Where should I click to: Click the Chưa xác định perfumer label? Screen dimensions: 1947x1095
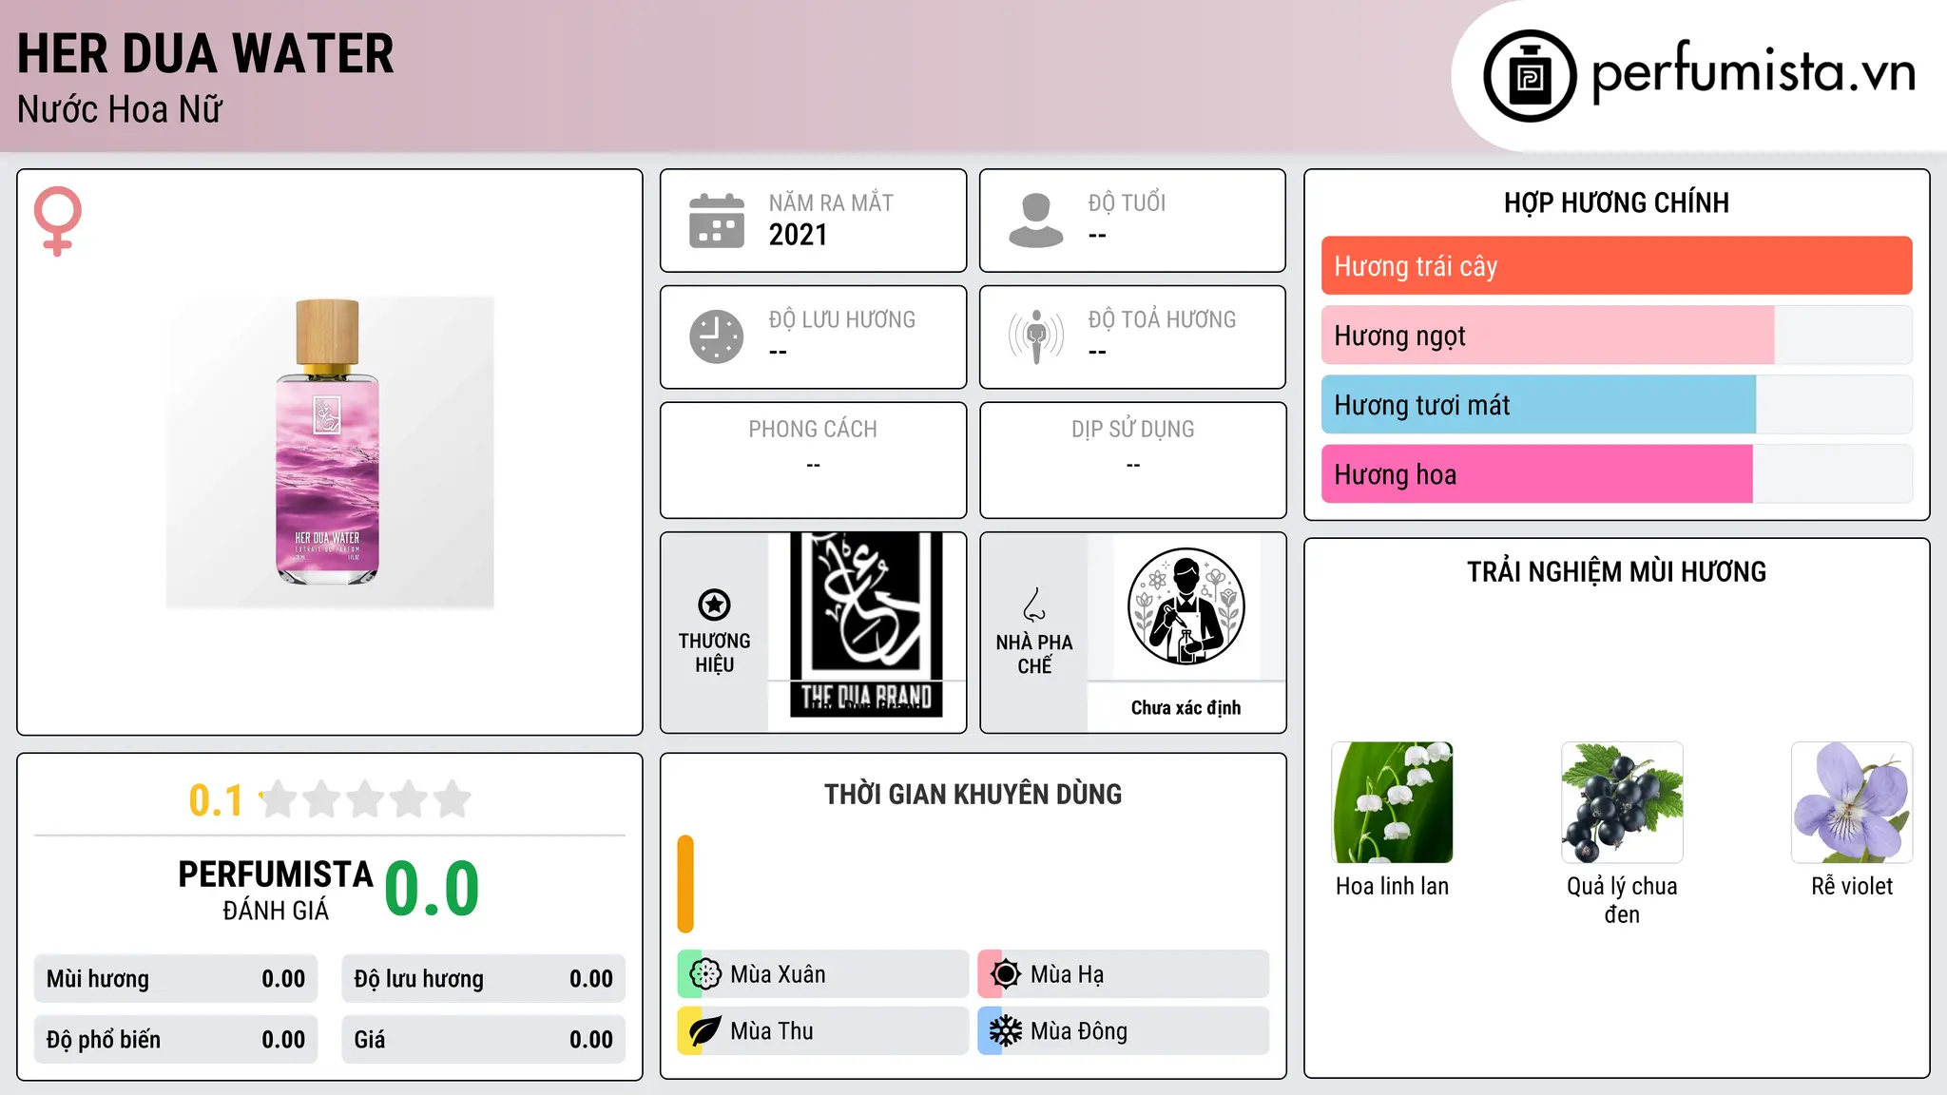tap(1186, 707)
